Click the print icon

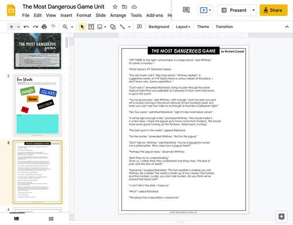click(45, 27)
